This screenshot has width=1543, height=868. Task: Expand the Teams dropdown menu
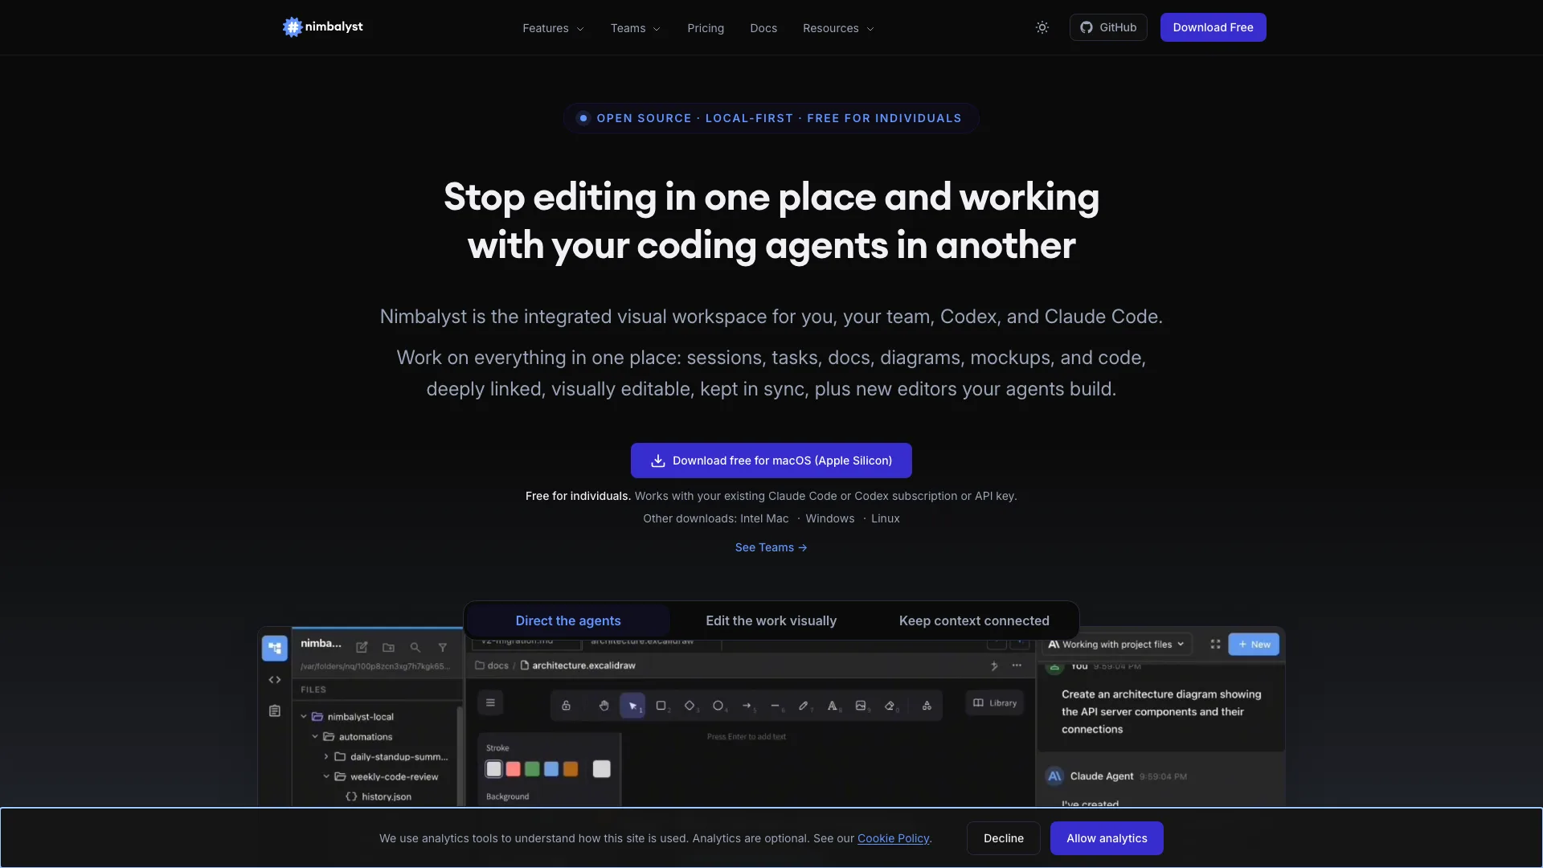pyautogui.click(x=635, y=28)
